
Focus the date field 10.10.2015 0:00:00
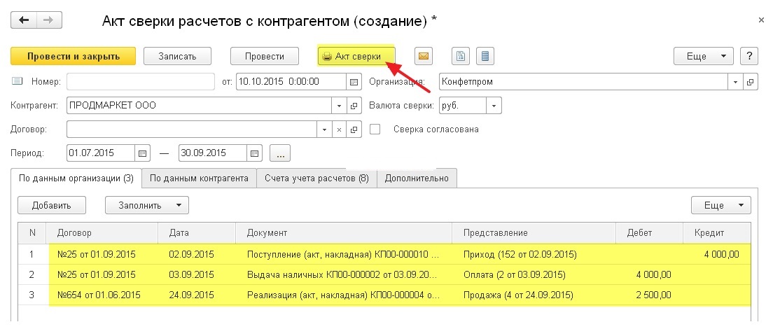click(292, 82)
